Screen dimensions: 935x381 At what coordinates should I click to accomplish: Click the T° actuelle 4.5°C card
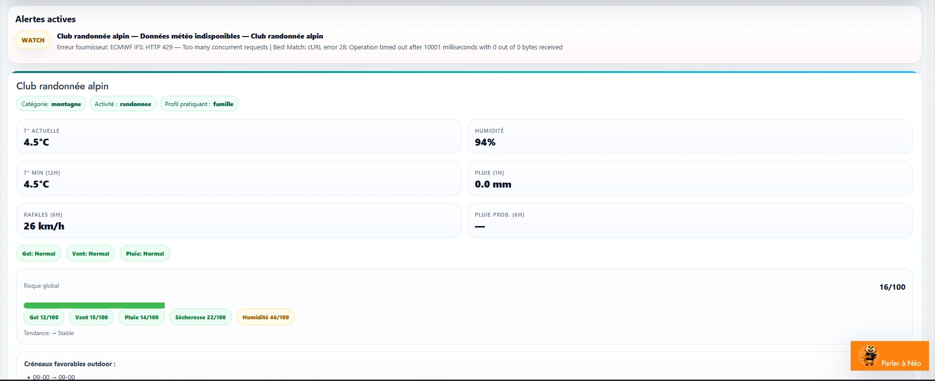click(x=239, y=137)
